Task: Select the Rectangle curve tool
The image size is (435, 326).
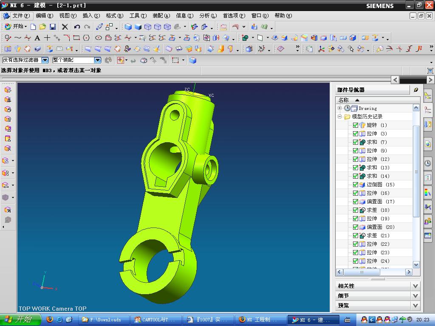Action: (76, 38)
